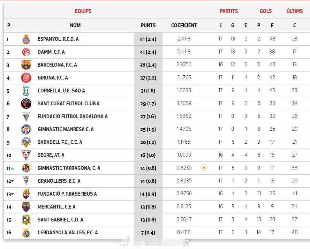Click the Girona F.C. club crest
This screenshot has width=310, height=249.
(26, 78)
